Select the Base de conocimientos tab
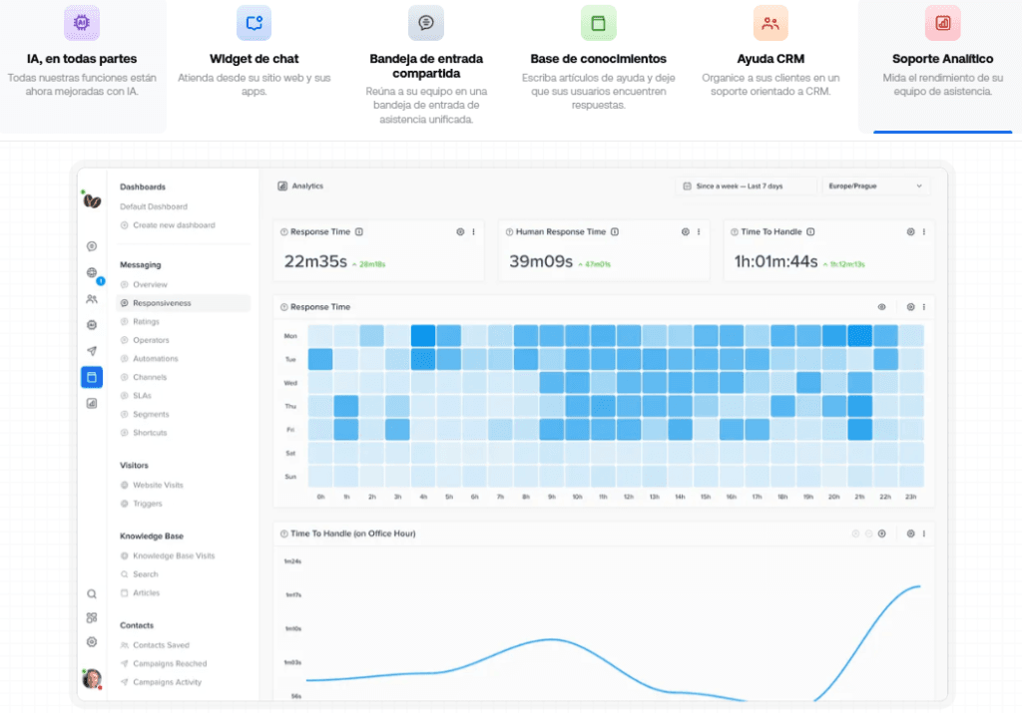1022x713 pixels. point(598,58)
